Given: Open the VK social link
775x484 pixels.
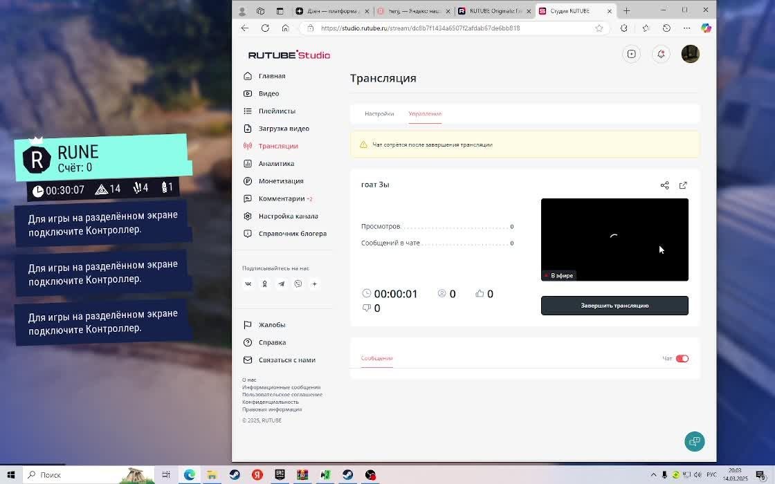Looking at the screenshot, I should pyautogui.click(x=248, y=284).
